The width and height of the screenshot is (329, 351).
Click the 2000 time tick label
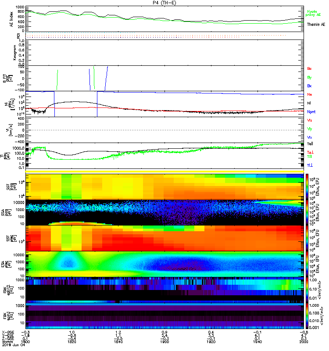[304, 342]
